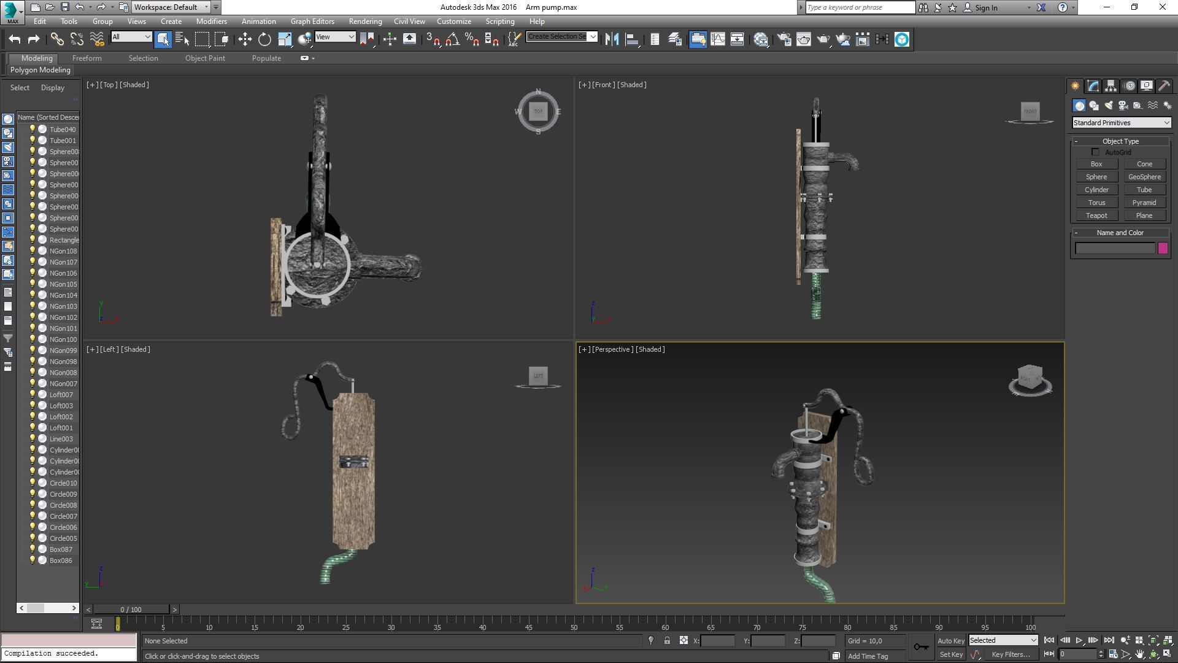This screenshot has width=1178, height=663.
Task: Toggle the Scene Explorer layer icon
Action: 675,39
